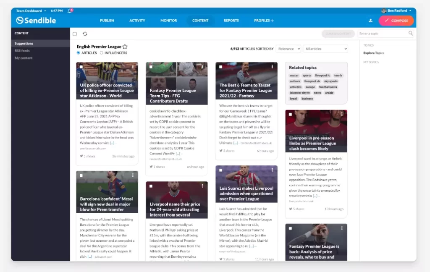Click the football news related topic tag
Image resolution: width=430 pixels, height=272 pixels.
tap(328, 87)
